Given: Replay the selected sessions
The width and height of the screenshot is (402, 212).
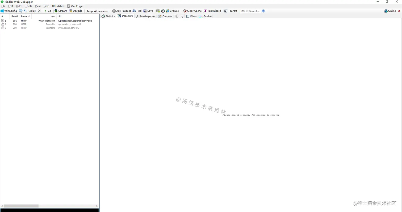Looking at the screenshot, I should pos(30,11).
